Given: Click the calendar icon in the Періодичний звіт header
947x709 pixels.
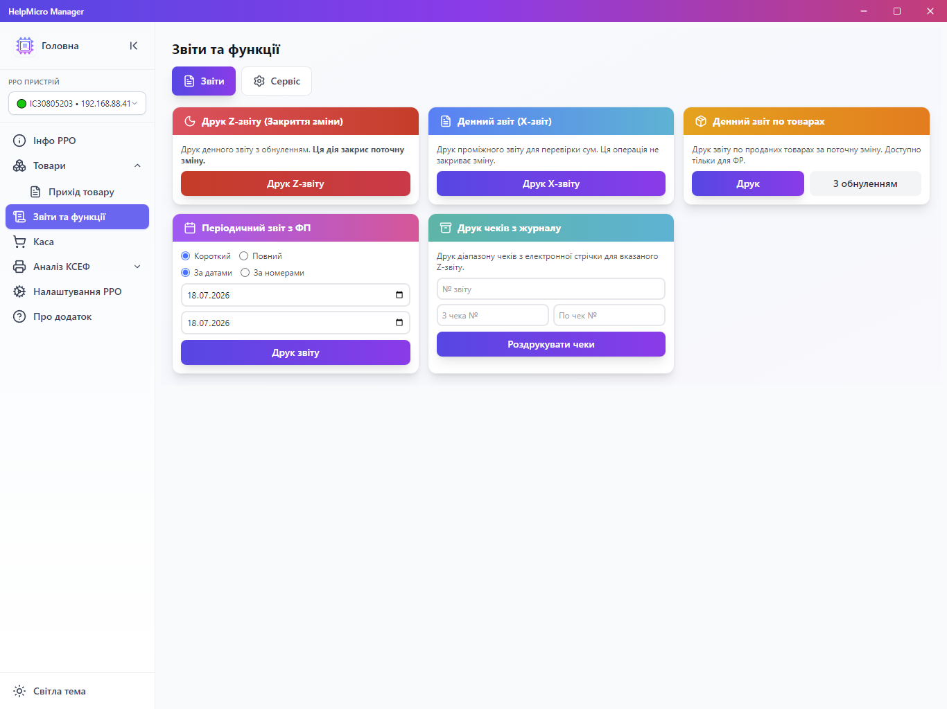Looking at the screenshot, I should [190, 228].
